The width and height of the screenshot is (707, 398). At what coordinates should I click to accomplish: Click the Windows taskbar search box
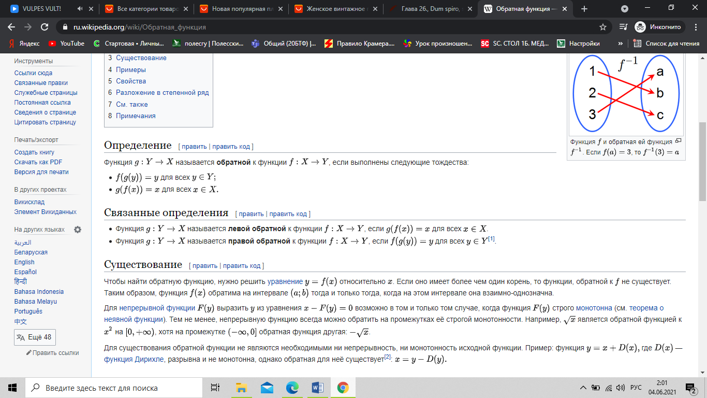tap(114, 388)
